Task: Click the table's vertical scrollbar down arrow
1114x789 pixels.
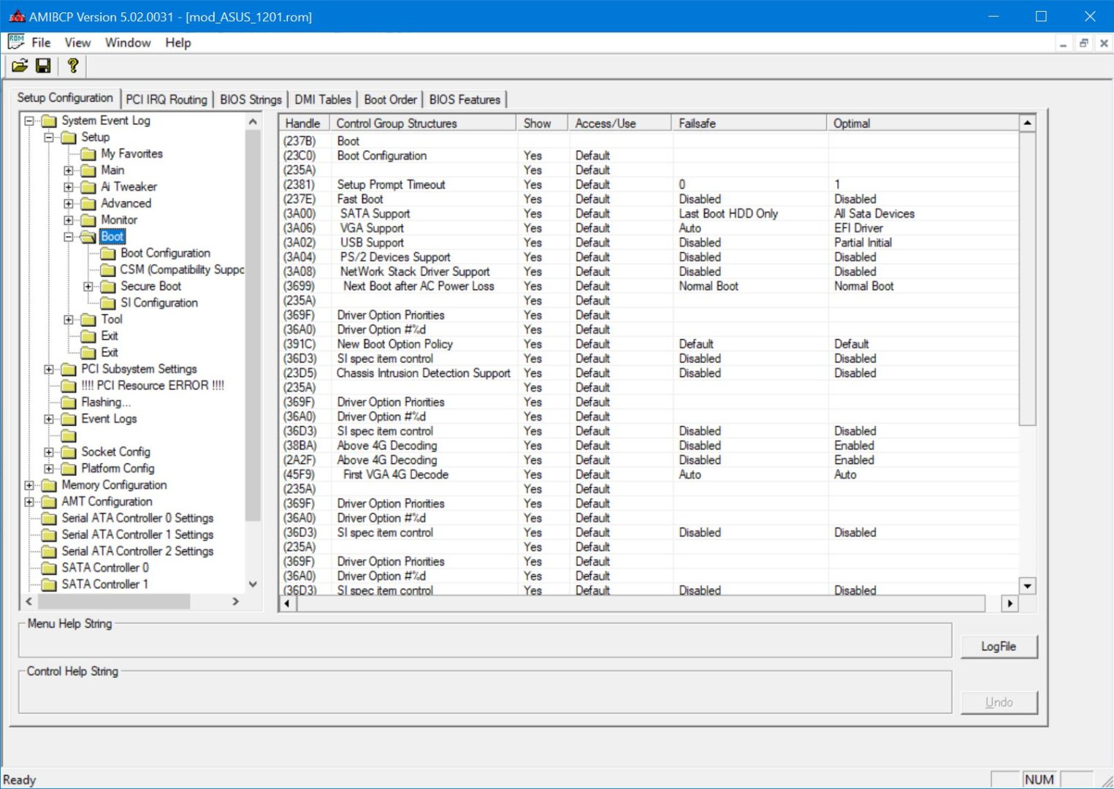Action: 1028,586
